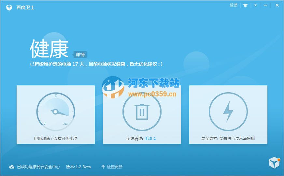284x176 pixels.
Task: Change 系统清理 mode 手动 dropdown
Action: 150,139
